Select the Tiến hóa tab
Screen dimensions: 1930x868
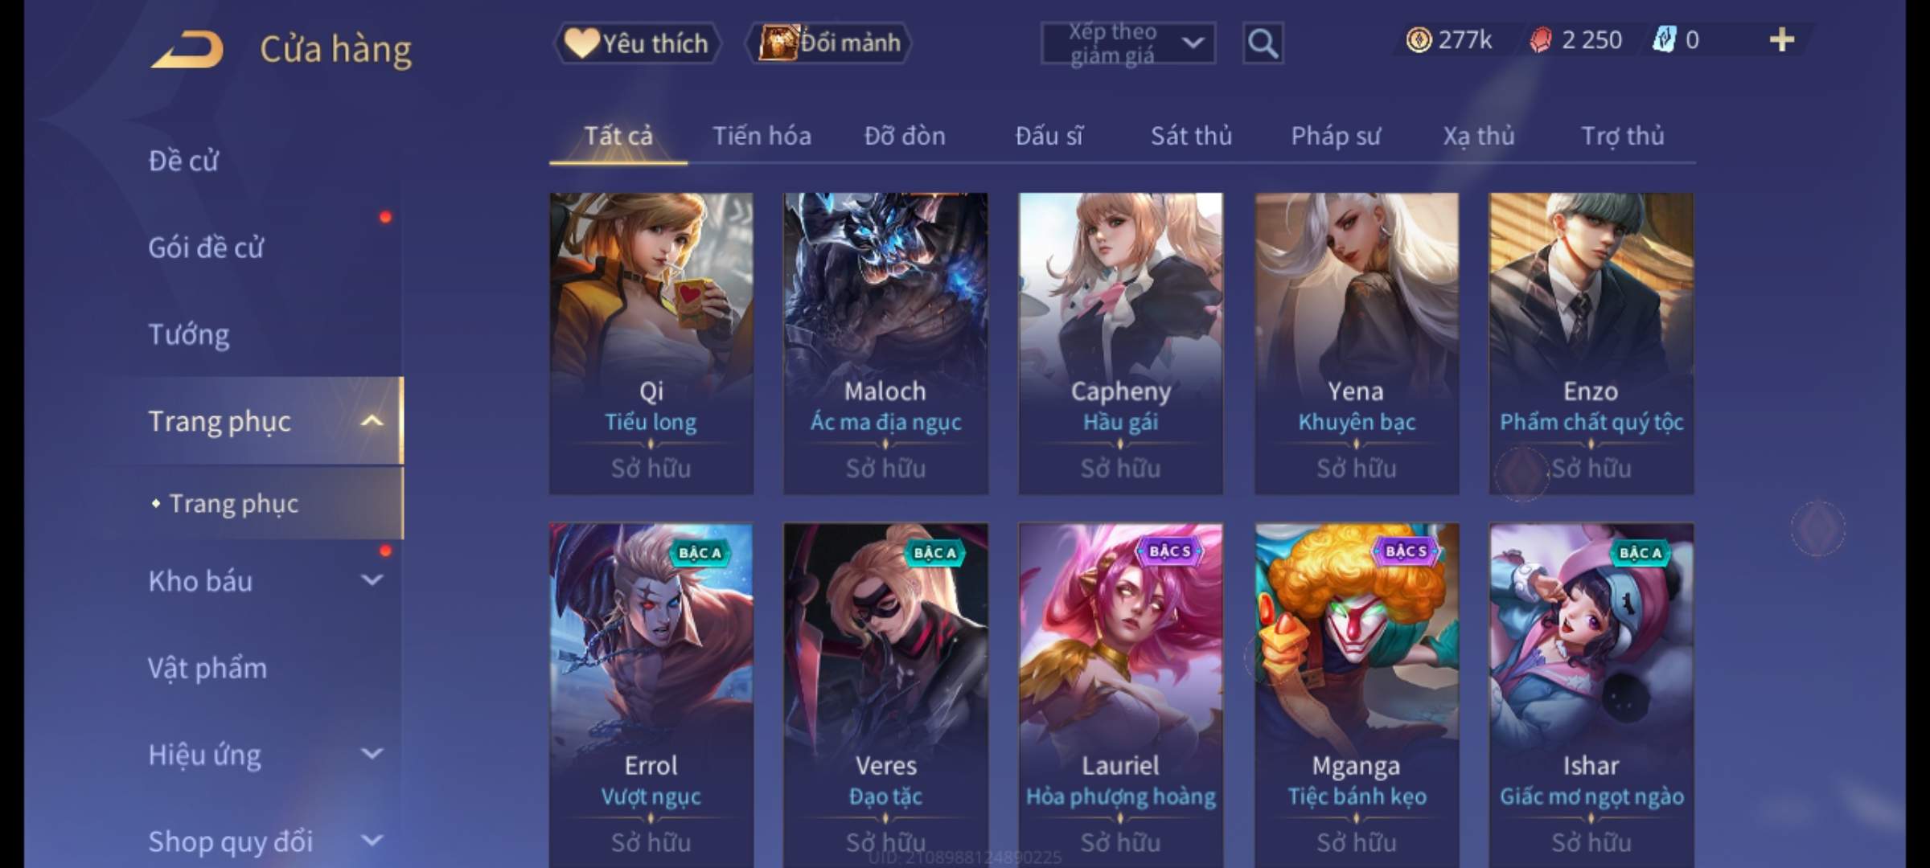click(762, 136)
